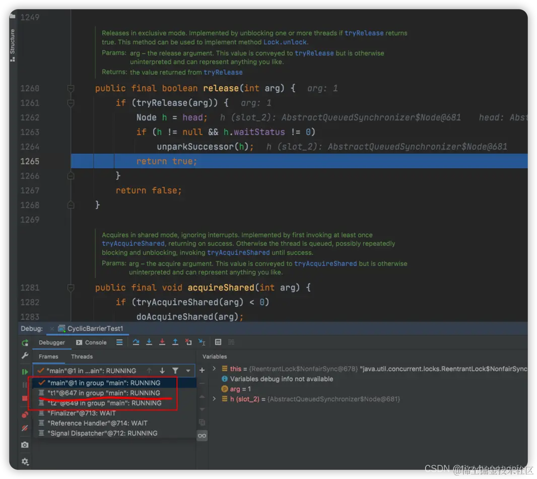
Task: Open the debugger wrench settings icon
Action: 25,356
